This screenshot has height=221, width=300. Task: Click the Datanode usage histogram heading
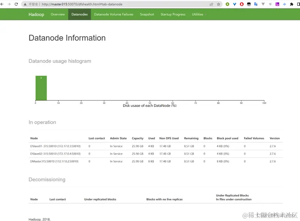(60, 61)
